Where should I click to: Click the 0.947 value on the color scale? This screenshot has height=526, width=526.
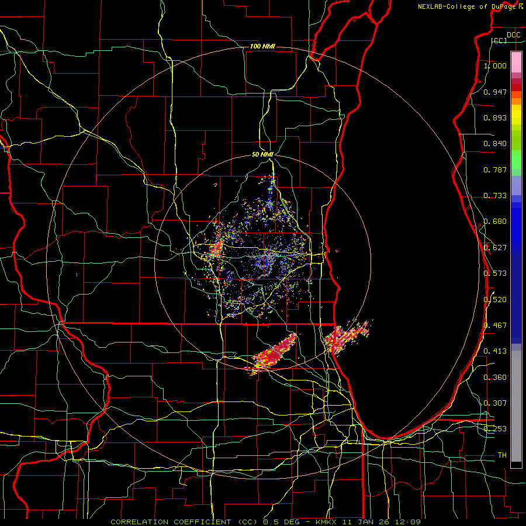[495, 92]
